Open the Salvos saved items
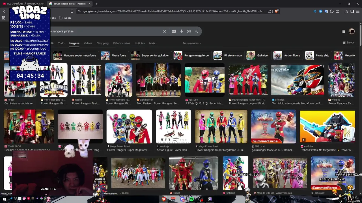Screen dimensions: 362x203 [348, 43]
